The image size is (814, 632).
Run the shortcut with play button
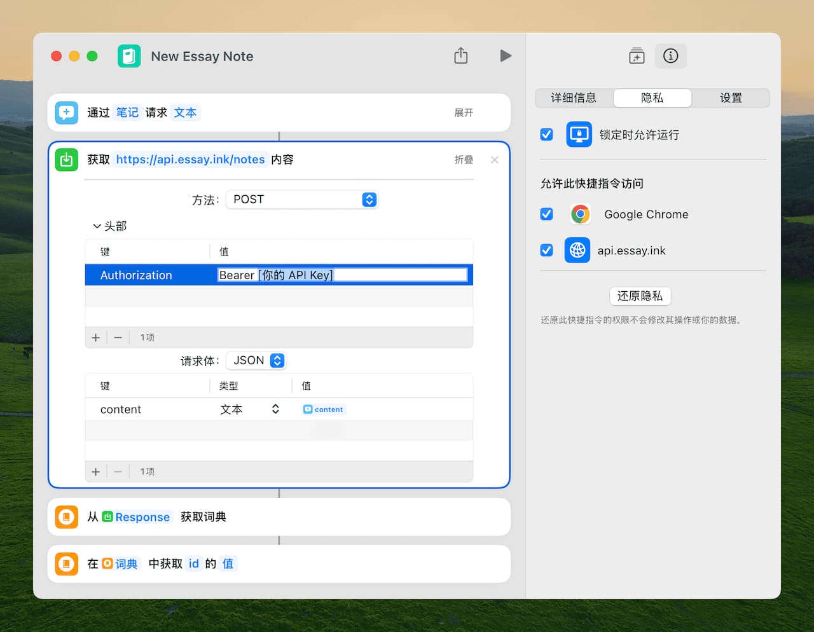pyautogui.click(x=506, y=56)
